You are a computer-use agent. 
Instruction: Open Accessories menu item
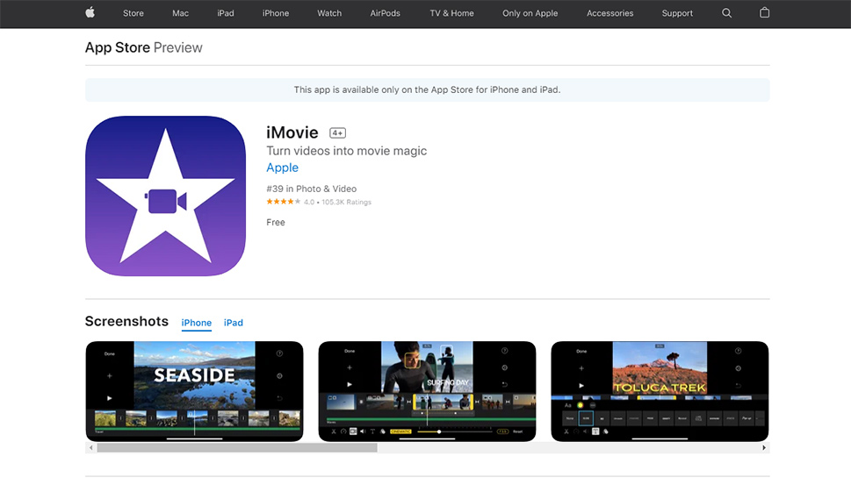click(609, 13)
